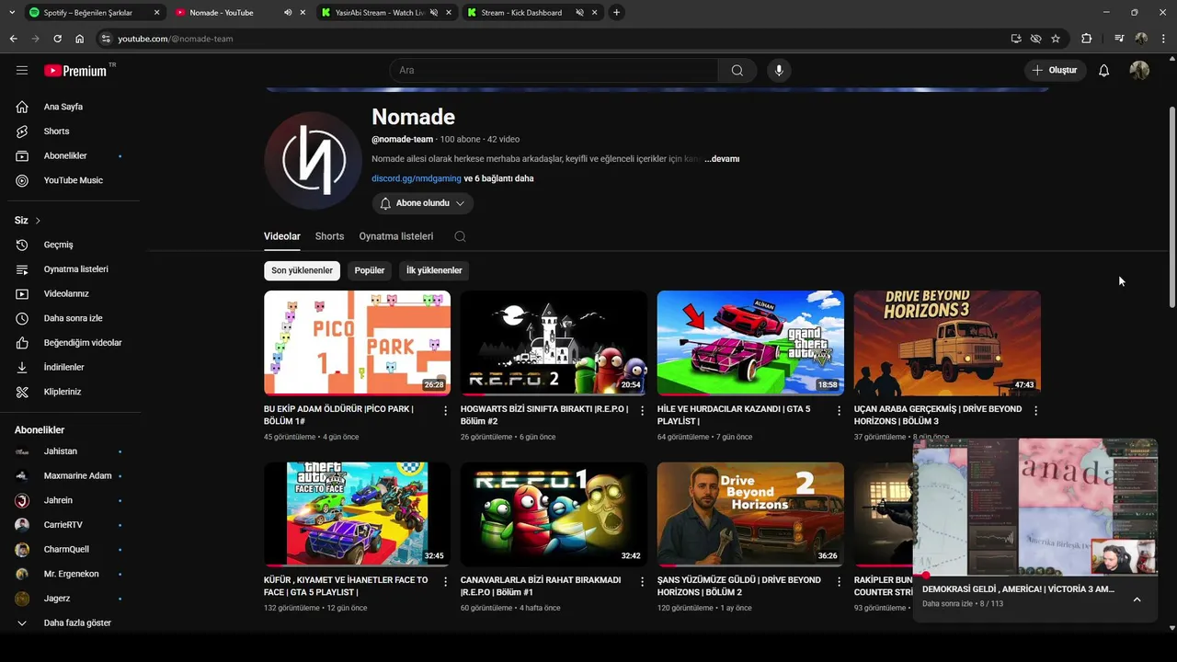1177x662 pixels.
Task: Open KÜFÜR KIYAMET GTA 5 video title
Action: pos(346,586)
